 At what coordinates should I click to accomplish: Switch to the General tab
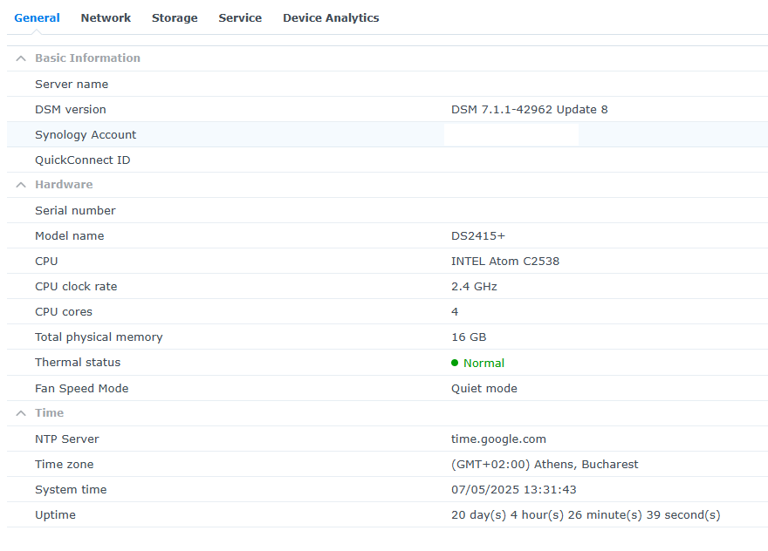pyautogui.click(x=37, y=18)
